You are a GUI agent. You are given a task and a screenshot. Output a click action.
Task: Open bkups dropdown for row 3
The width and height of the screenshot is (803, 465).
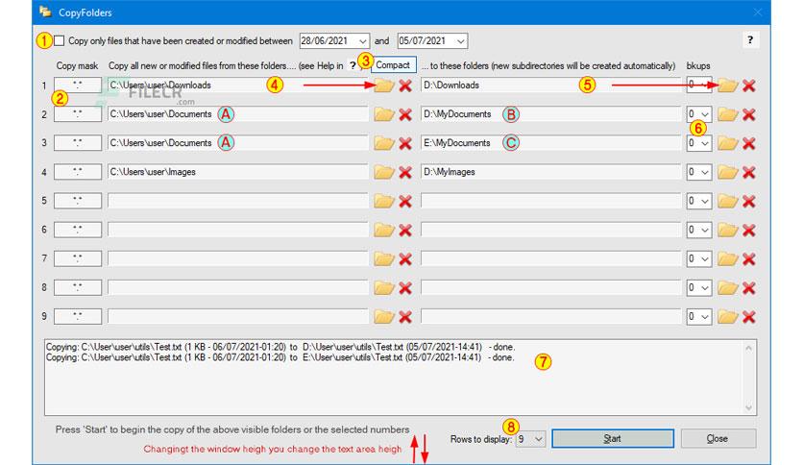coord(705,143)
